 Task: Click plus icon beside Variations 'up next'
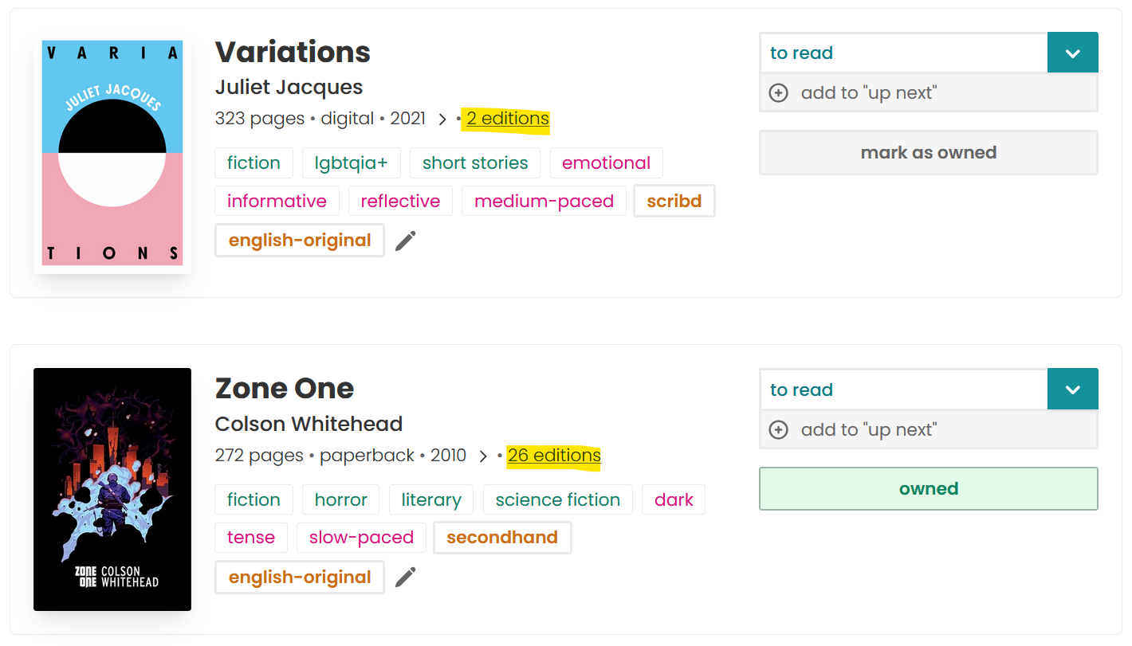778,93
